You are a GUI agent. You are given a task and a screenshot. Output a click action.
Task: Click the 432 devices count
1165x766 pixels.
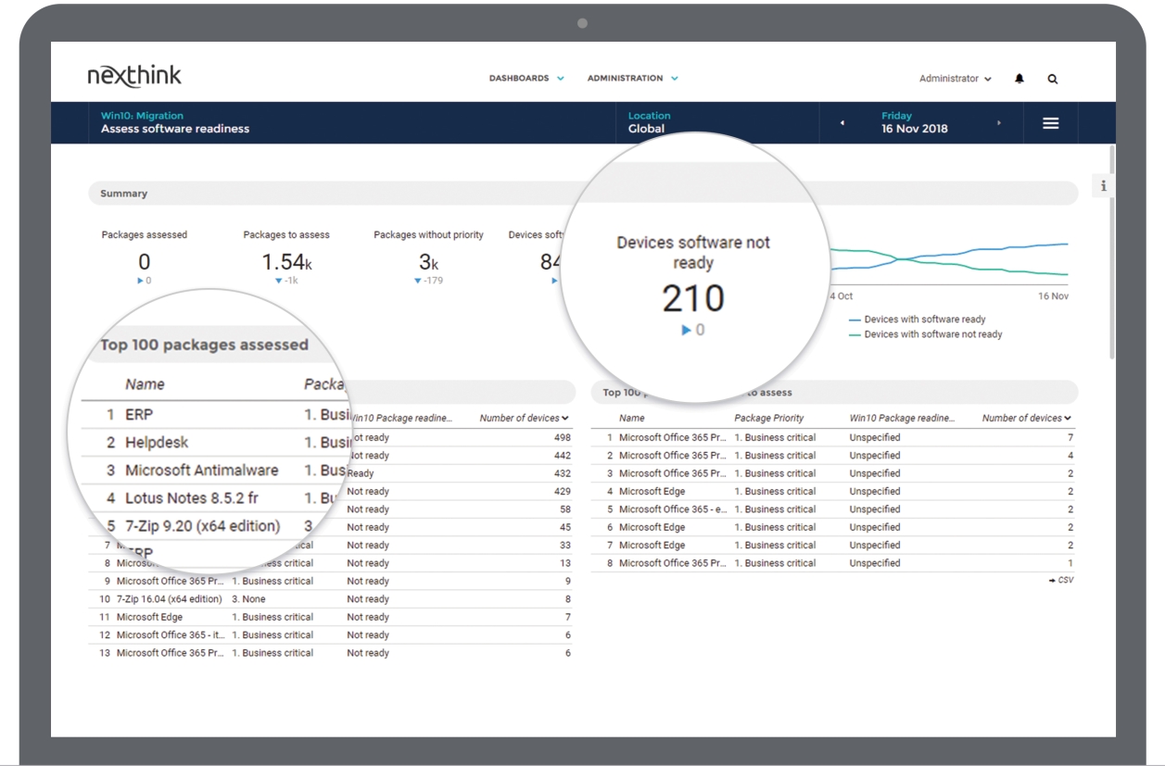click(562, 473)
